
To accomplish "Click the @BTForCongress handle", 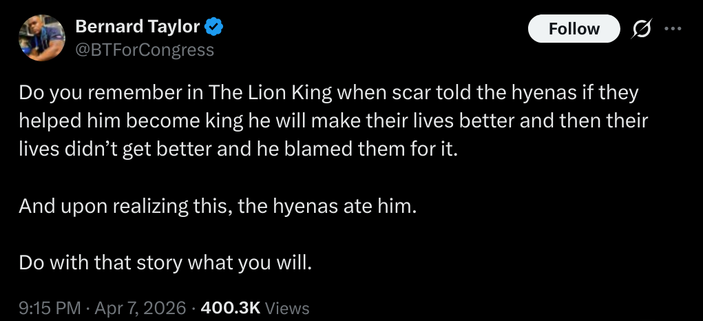I will 144,50.
